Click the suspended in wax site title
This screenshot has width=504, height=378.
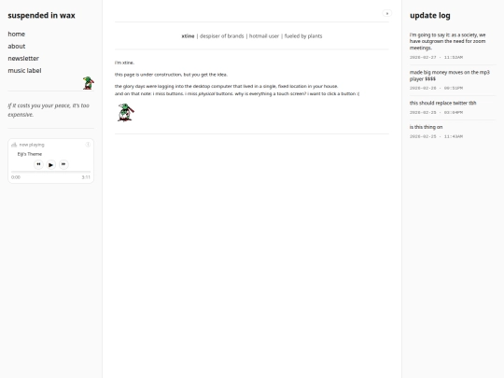pyautogui.click(x=41, y=16)
